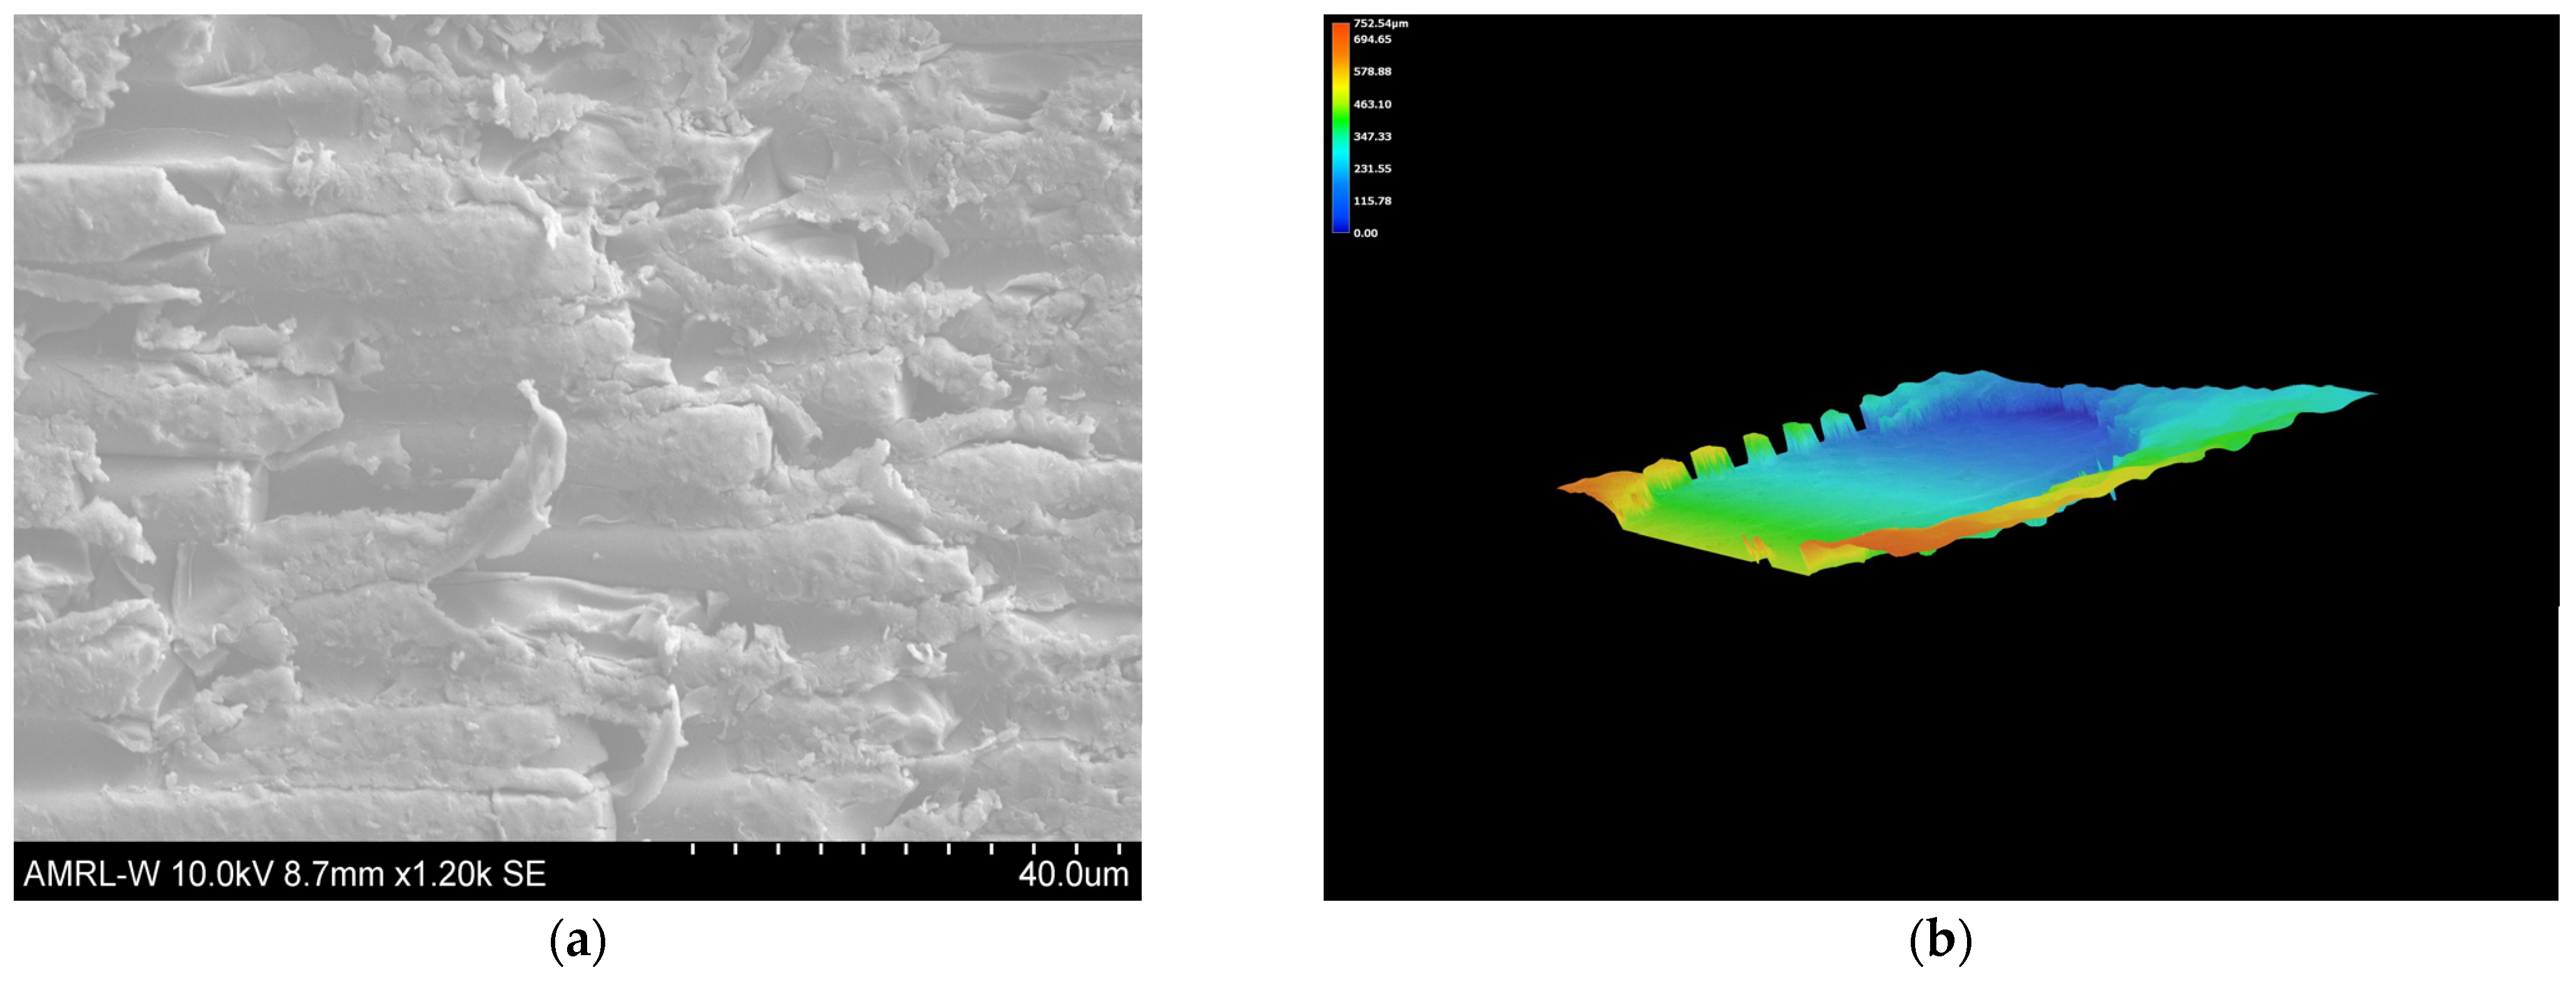This screenshot has height=982, width=2576.
Task: Click the 40.0um scale label
Action: 1073,874
